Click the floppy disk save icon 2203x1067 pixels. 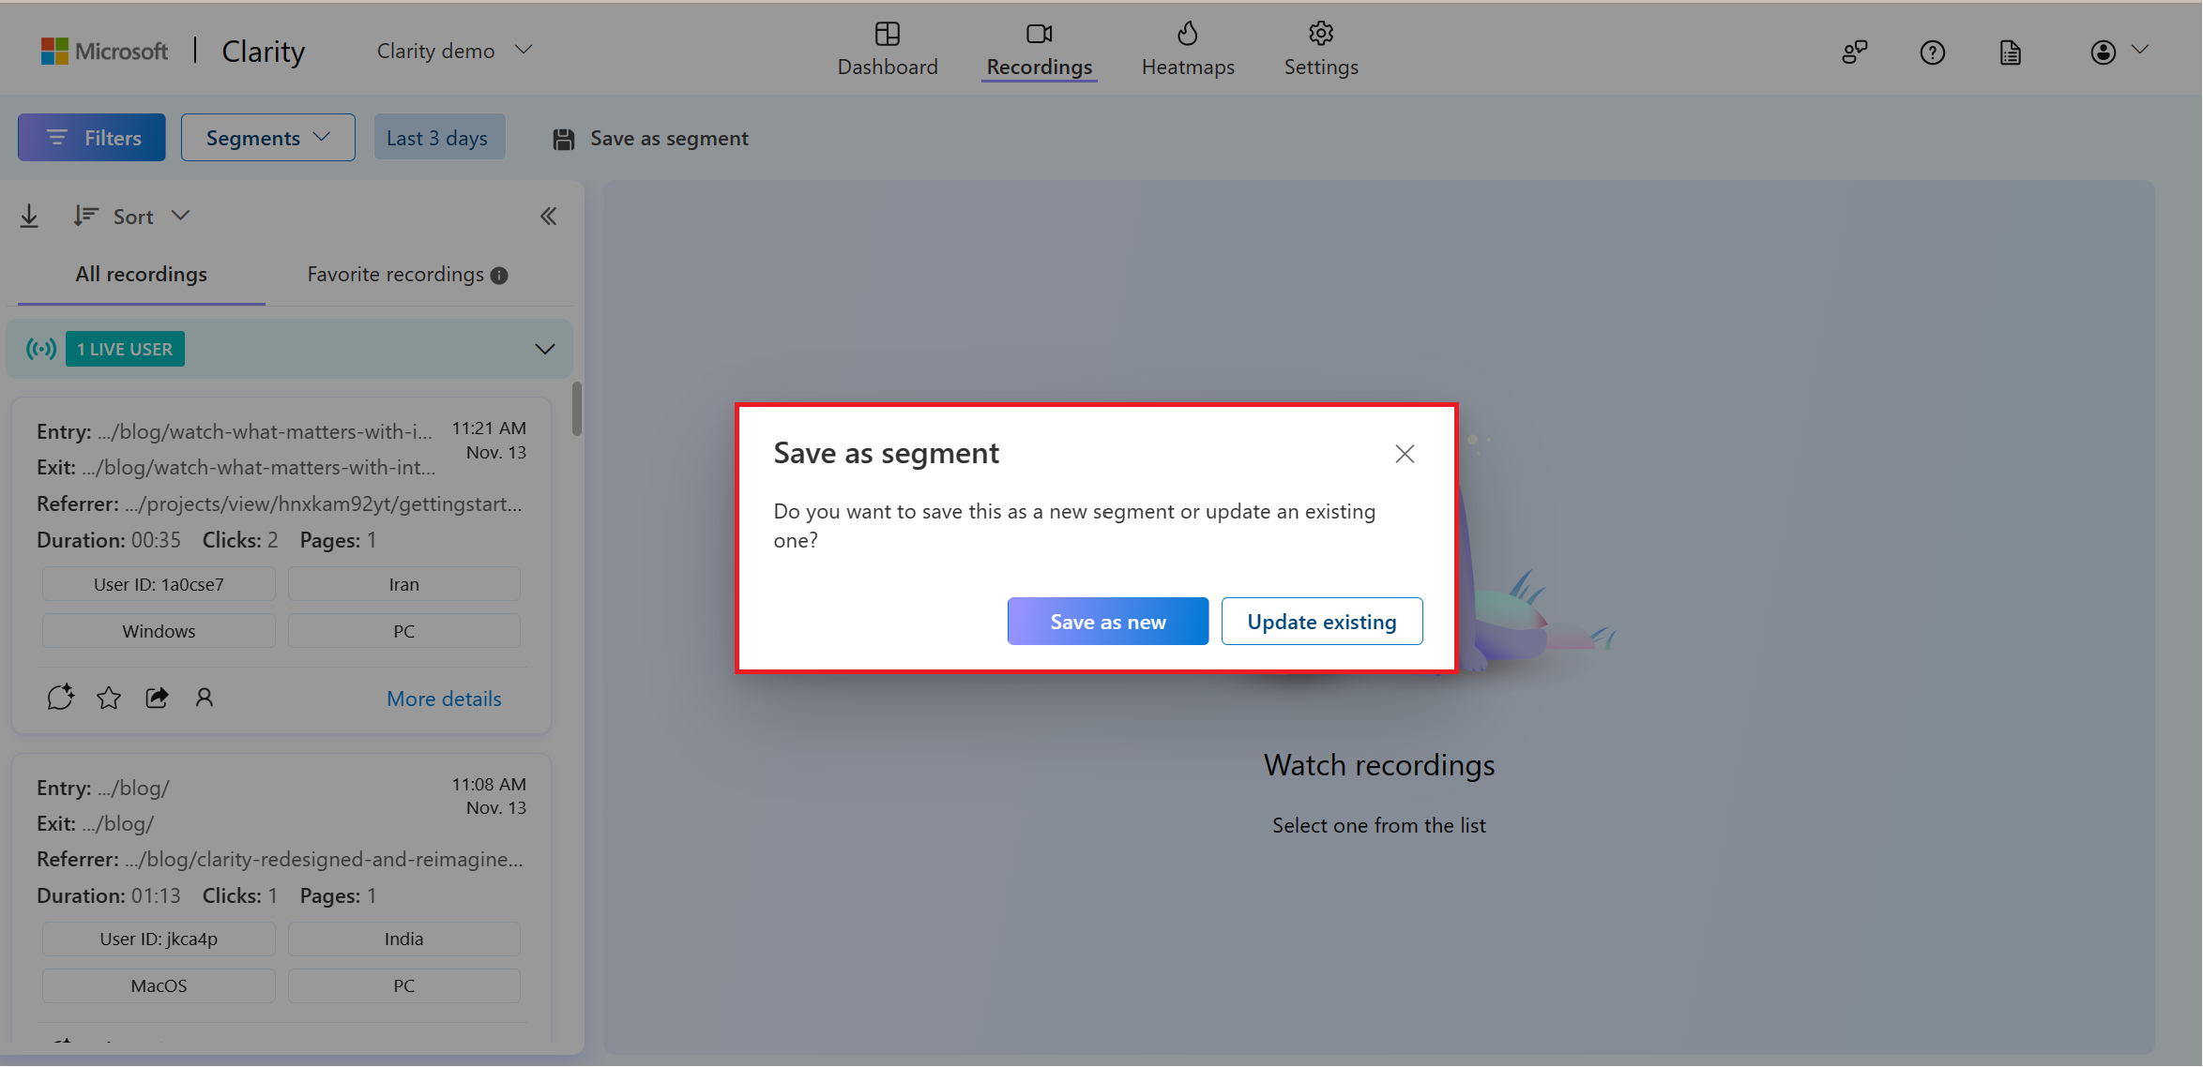pyautogui.click(x=563, y=140)
